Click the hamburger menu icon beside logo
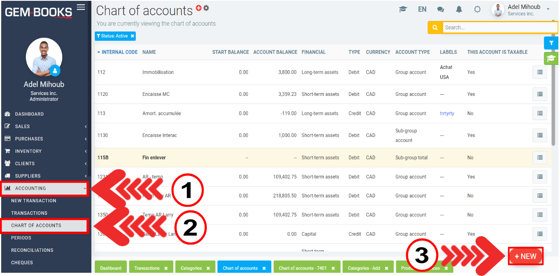Viewport: 560px width, 276px height. [81, 7]
